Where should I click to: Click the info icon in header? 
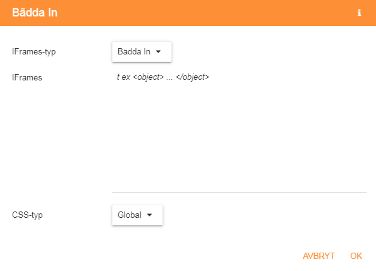359,13
